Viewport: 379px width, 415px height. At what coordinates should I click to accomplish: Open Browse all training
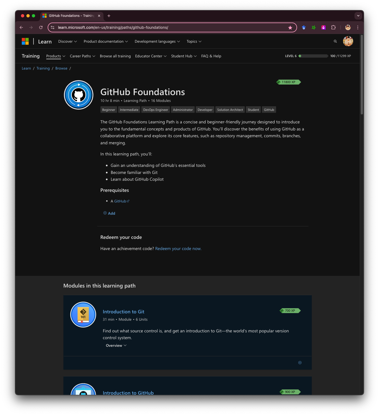(115, 56)
